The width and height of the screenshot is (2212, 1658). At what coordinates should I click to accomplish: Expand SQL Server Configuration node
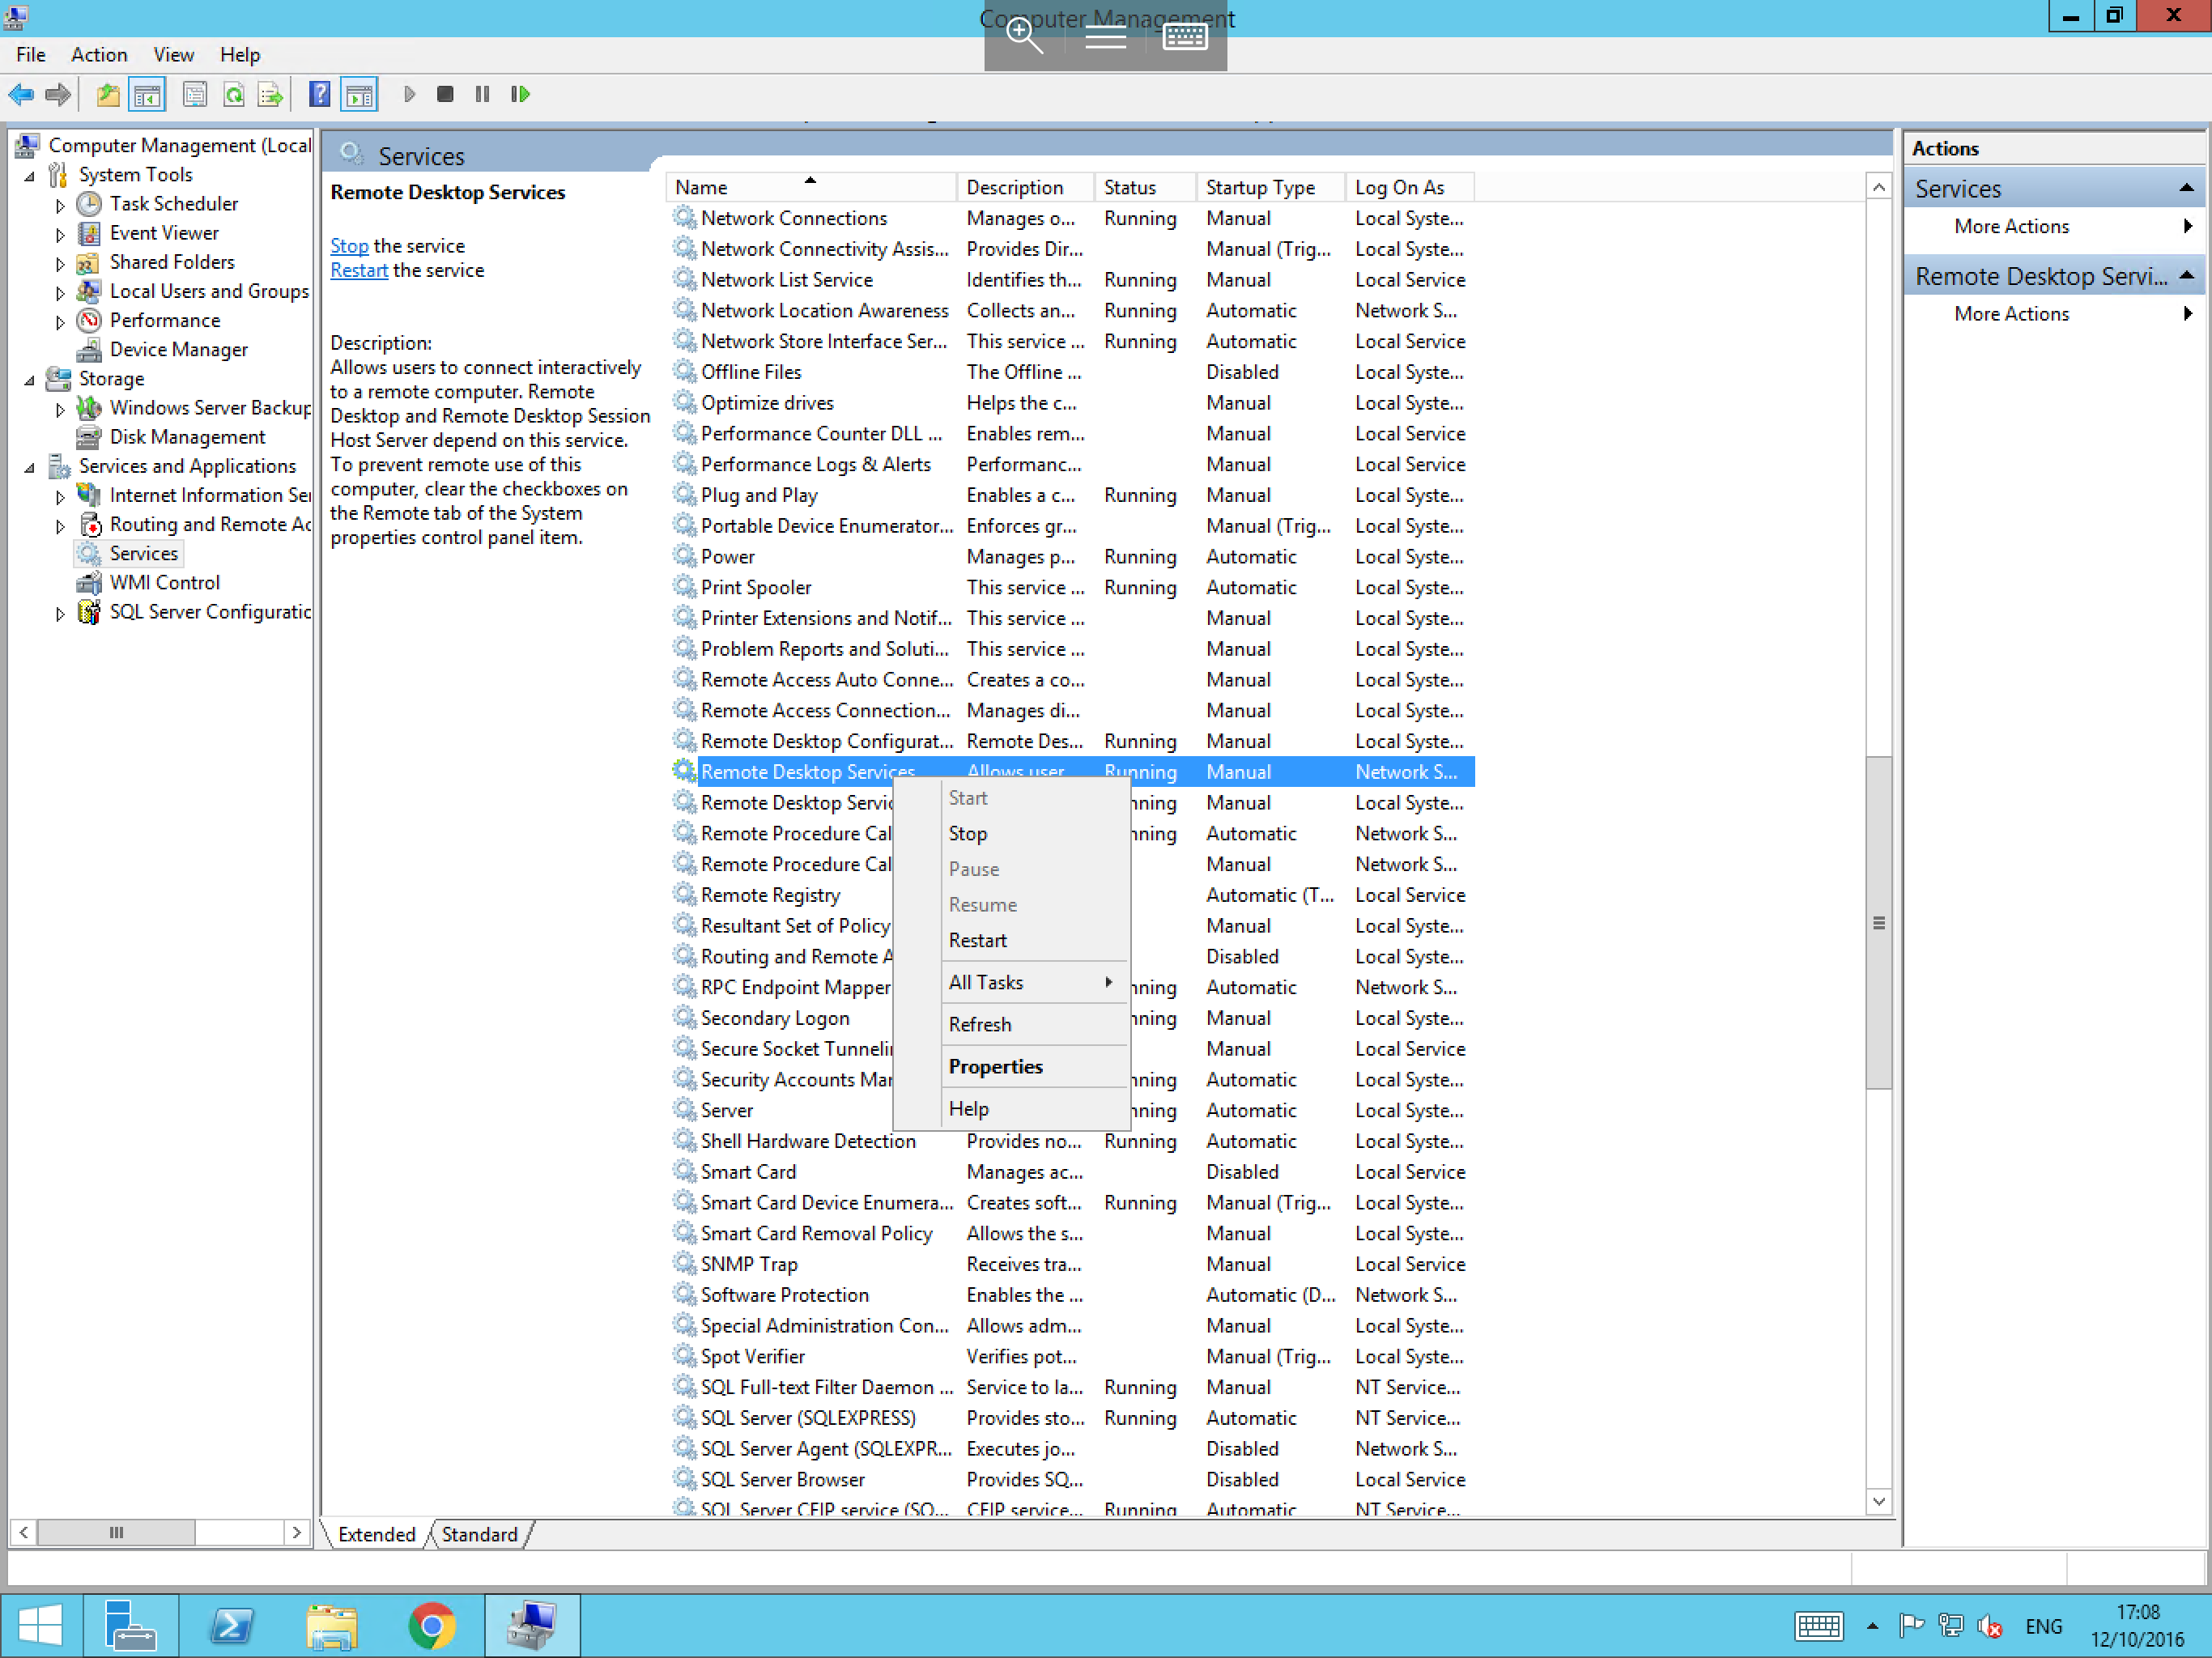coord(60,613)
